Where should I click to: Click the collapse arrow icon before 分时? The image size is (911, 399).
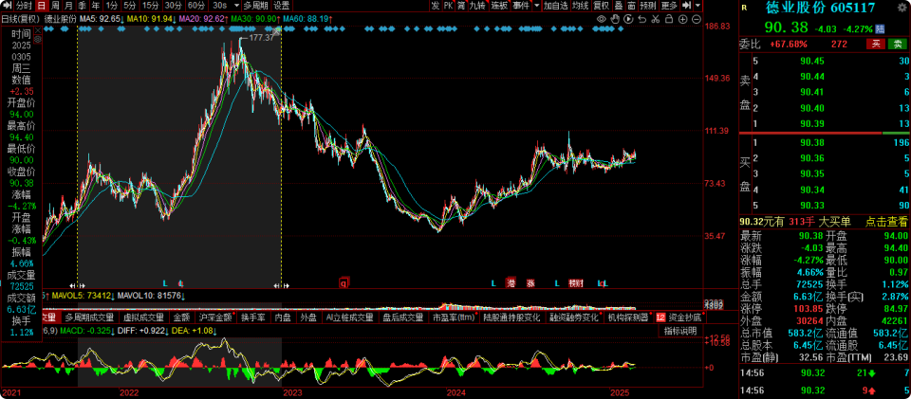[7, 6]
